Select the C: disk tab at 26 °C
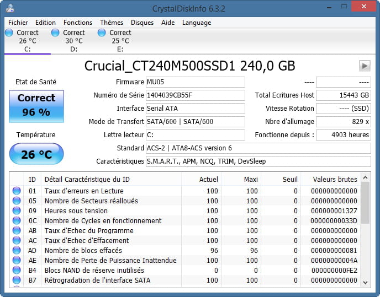 (x=28, y=41)
